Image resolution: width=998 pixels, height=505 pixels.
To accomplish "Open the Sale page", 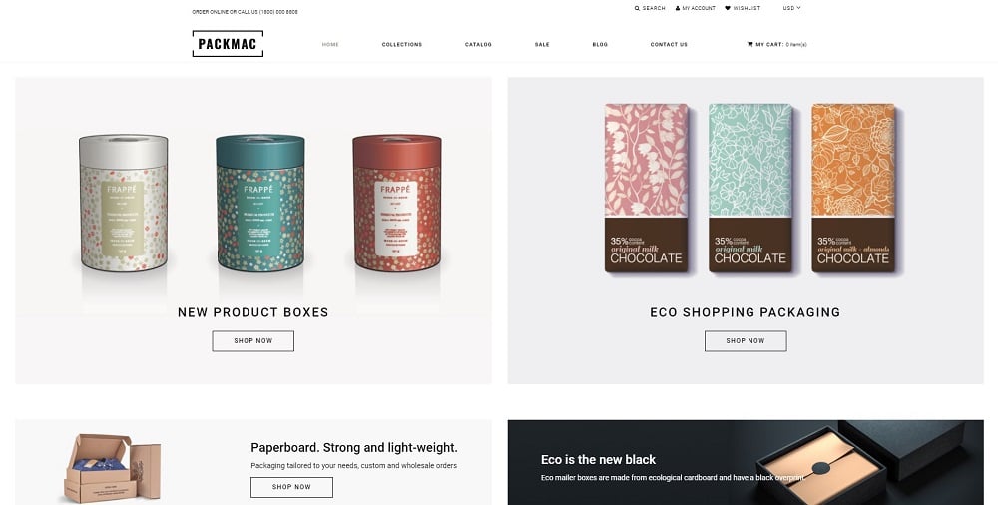I will coord(542,45).
